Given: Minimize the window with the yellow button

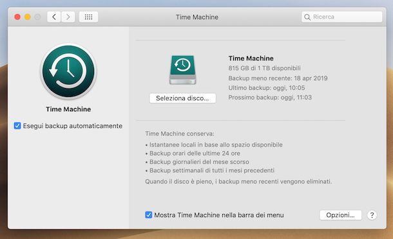Looking at the screenshot, I should click(x=28, y=17).
